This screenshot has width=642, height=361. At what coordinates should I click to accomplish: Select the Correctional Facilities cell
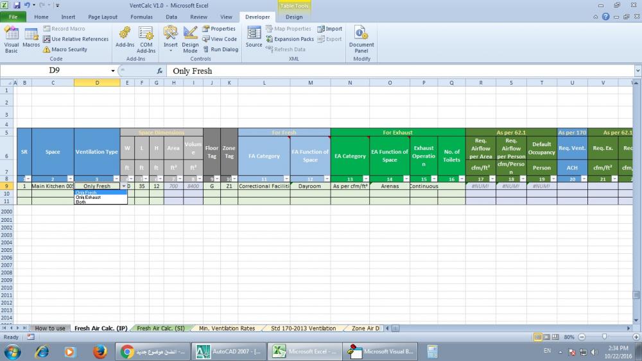point(264,186)
